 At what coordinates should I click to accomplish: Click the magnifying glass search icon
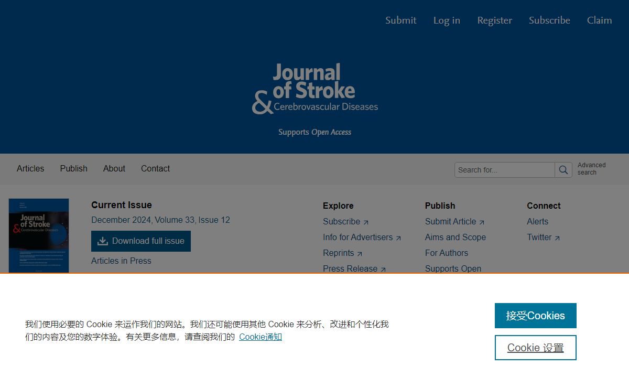point(563,170)
